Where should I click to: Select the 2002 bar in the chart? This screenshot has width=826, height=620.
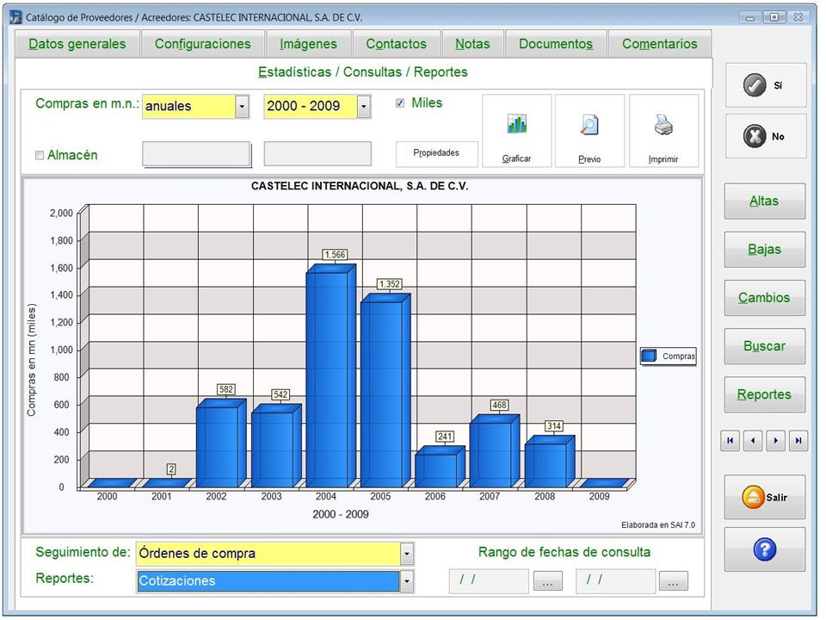coord(221,443)
